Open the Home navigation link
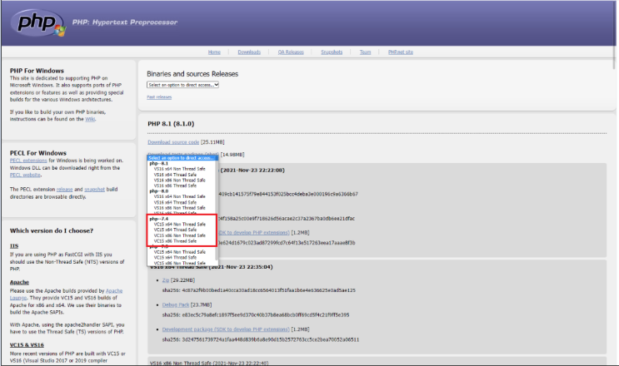 coord(214,52)
